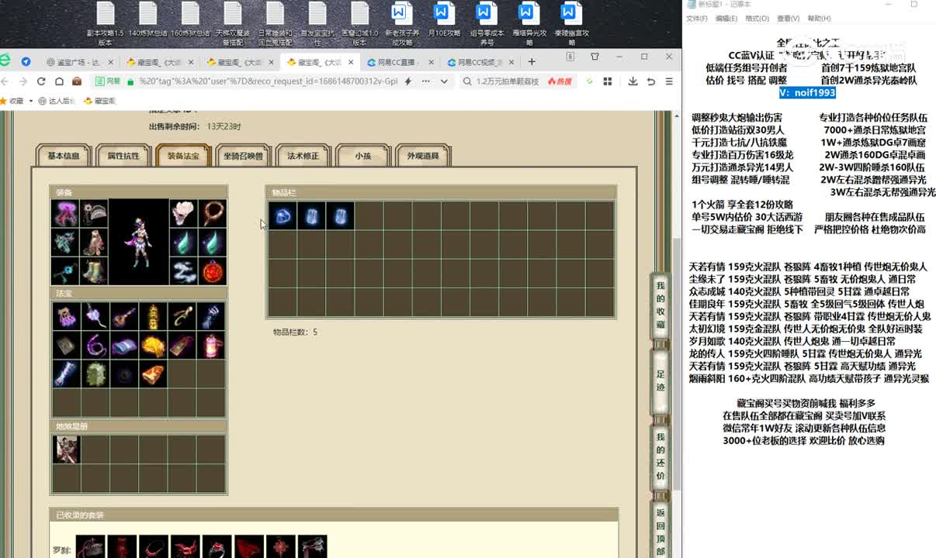The width and height of the screenshot is (936, 558).
Task: Open the 收藏 bookmarks star menu
Action: point(12,101)
